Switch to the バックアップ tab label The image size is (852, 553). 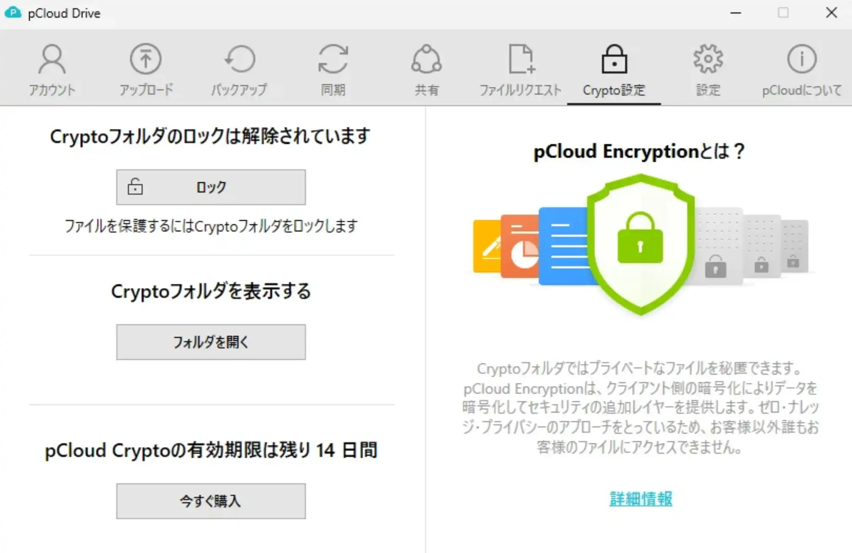pyautogui.click(x=239, y=90)
